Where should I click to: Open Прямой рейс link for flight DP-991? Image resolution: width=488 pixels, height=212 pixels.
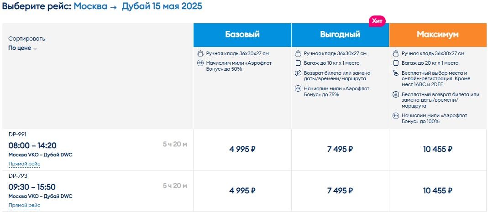click(24, 164)
